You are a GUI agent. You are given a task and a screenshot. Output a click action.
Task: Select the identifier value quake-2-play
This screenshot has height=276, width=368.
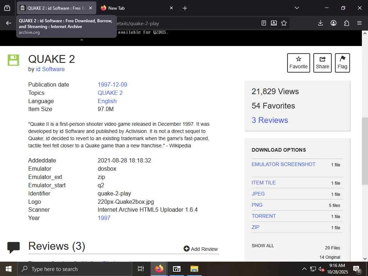point(114,193)
